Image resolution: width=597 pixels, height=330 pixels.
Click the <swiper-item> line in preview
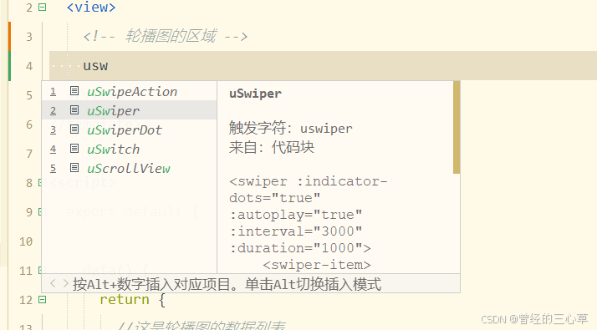[x=317, y=265]
